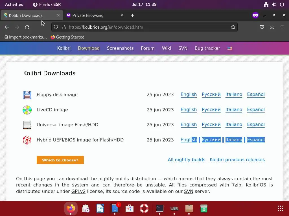The image size is (289, 216).
Task: Open the archive package icon in the dock
Action: (189, 208)
